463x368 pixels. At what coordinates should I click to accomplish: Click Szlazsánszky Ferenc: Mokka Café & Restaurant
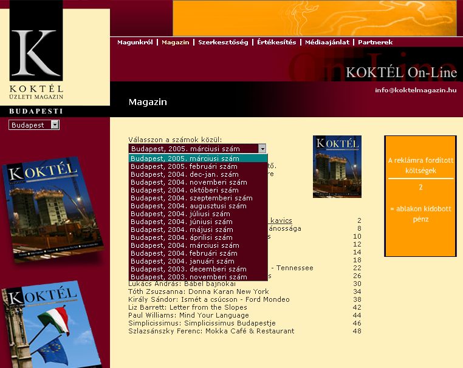point(211,331)
